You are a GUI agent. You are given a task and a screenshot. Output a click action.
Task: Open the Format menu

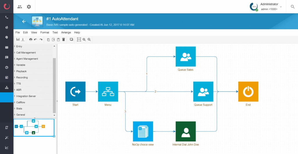point(45,33)
